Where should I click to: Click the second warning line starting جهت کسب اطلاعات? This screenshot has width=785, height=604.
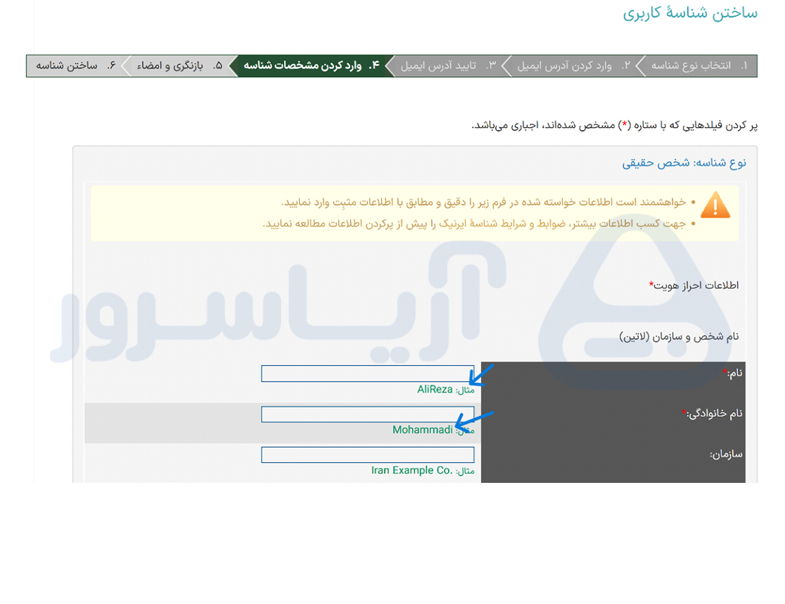pos(474,223)
